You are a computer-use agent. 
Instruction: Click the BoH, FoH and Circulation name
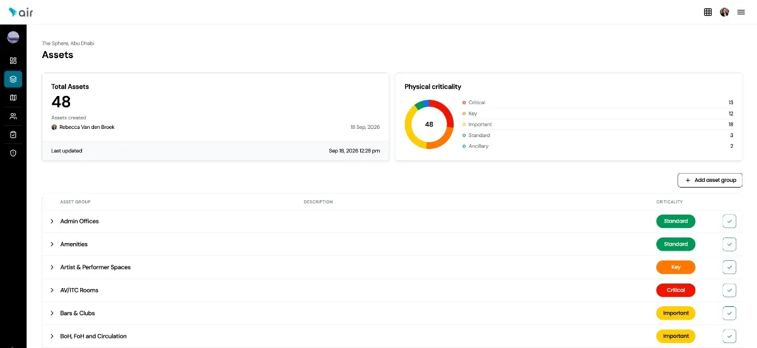[x=93, y=336]
